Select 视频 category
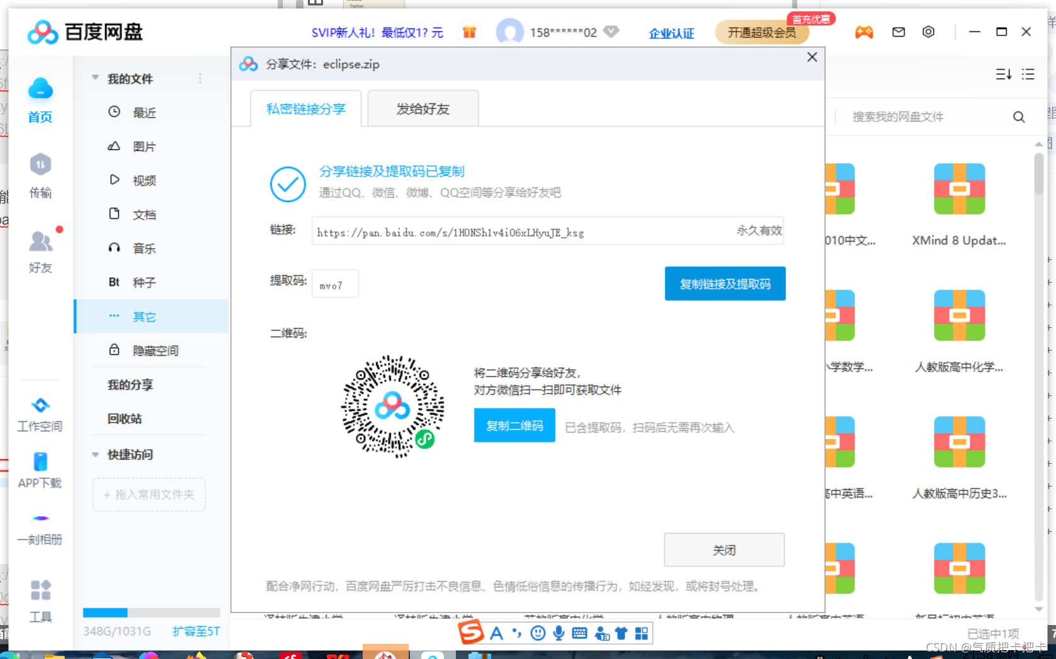1056x659 pixels. tap(151, 181)
